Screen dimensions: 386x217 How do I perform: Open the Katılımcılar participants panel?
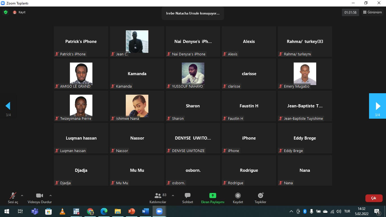158,198
